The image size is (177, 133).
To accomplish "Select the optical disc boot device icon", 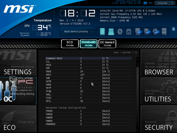I will [120, 31].
